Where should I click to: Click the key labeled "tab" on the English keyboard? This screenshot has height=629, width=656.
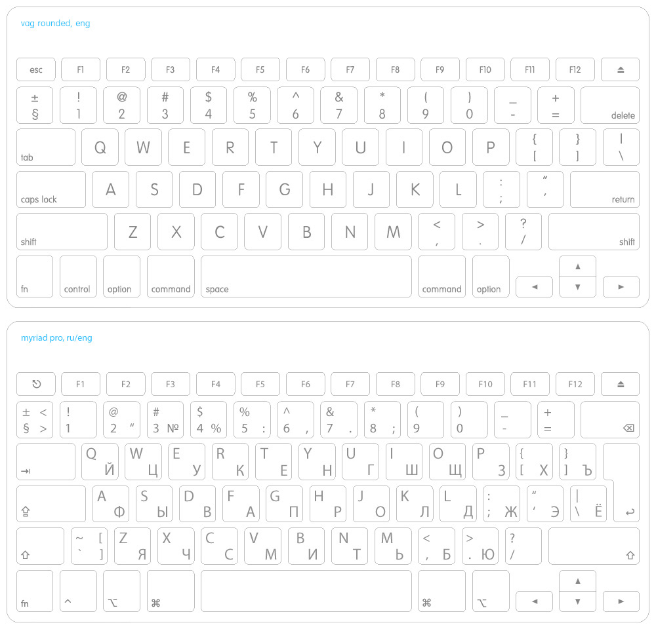coord(46,147)
